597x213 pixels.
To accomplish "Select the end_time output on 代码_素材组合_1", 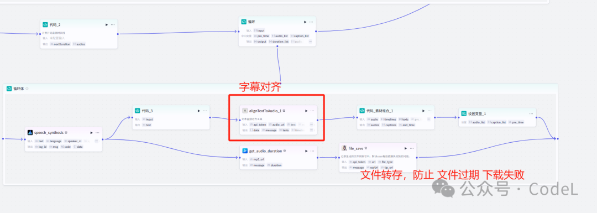I will click(x=407, y=125).
